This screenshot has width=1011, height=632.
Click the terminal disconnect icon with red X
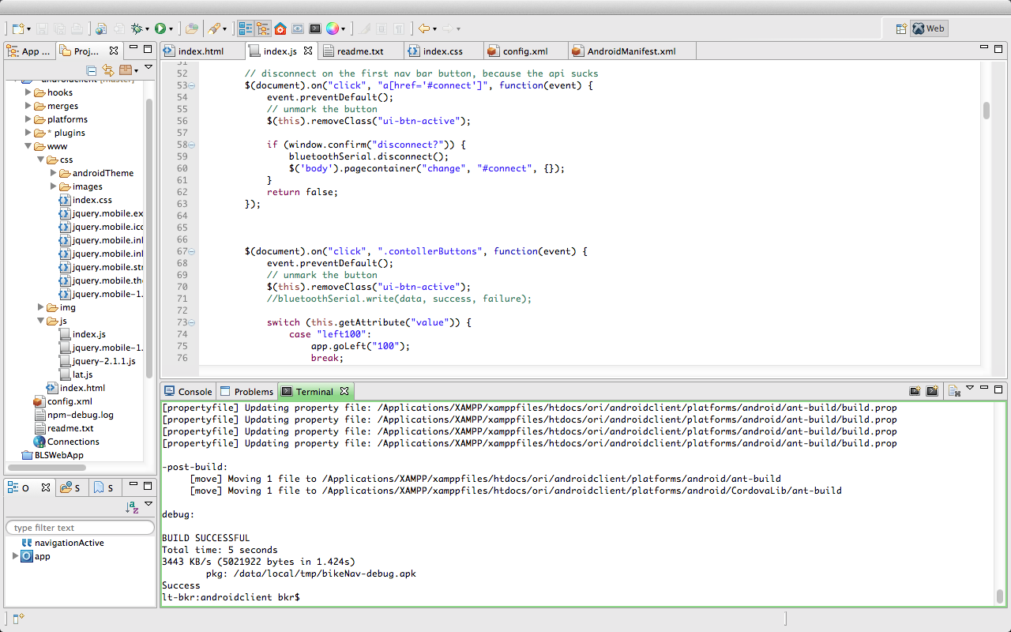tap(954, 391)
